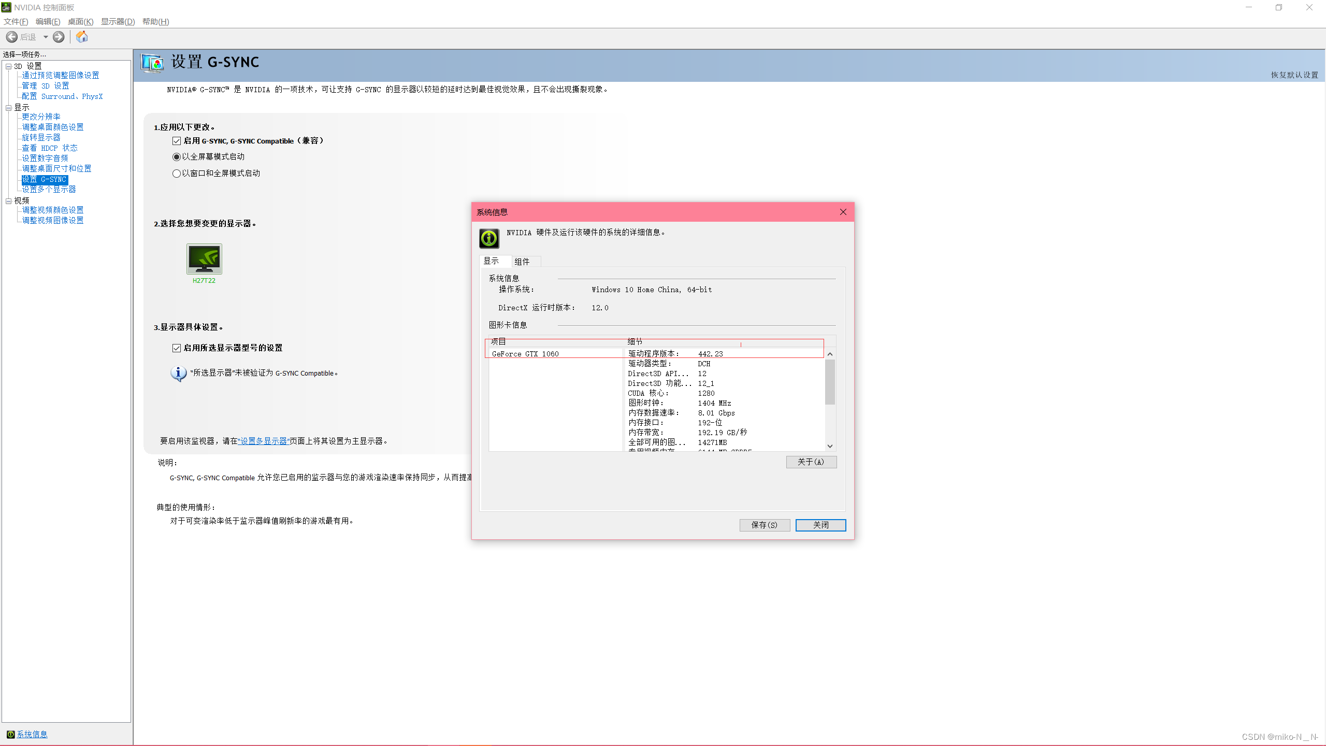Click the 关于(A) button

811,462
